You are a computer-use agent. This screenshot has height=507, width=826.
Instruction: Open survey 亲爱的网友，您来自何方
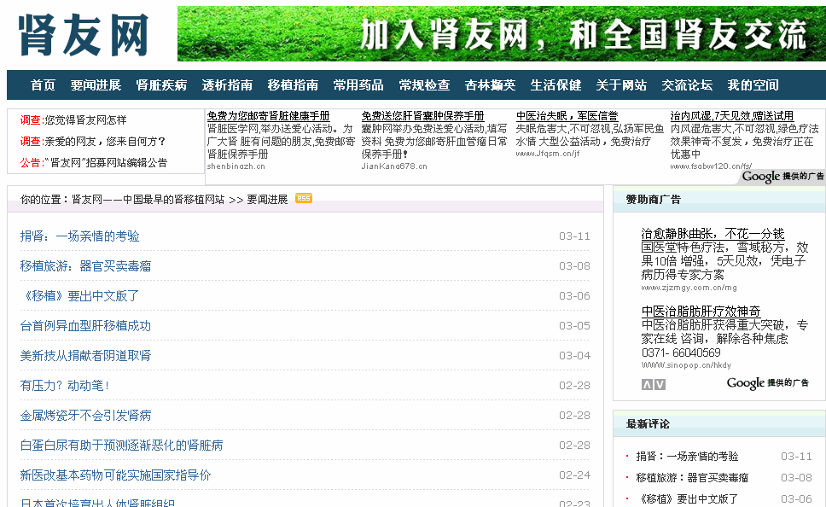click(x=105, y=141)
